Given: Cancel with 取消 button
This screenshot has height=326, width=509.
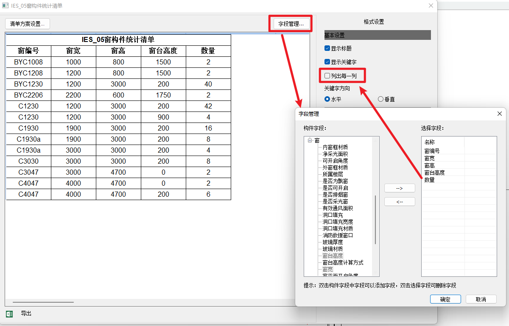Looking at the screenshot, I should (x=481, y=299).
